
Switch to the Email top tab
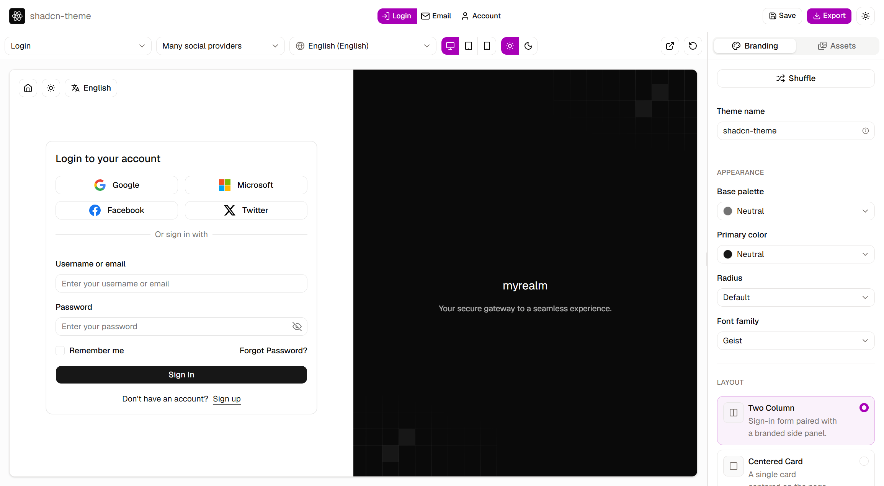point(436,16)
